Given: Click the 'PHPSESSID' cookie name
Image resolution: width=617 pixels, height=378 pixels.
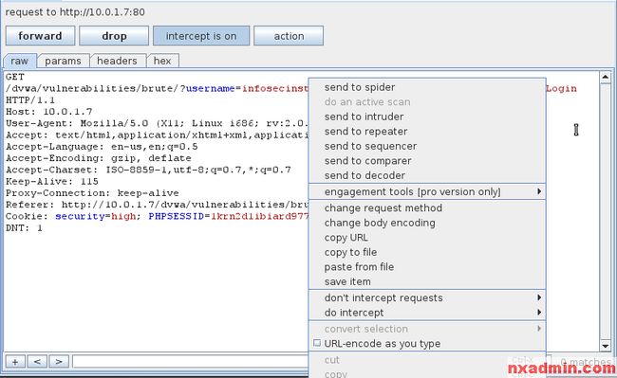Looking at the screenshot, I should 176,216.
